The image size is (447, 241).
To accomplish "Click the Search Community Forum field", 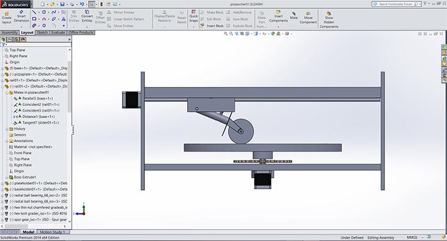I will click(x=397, y=4).
